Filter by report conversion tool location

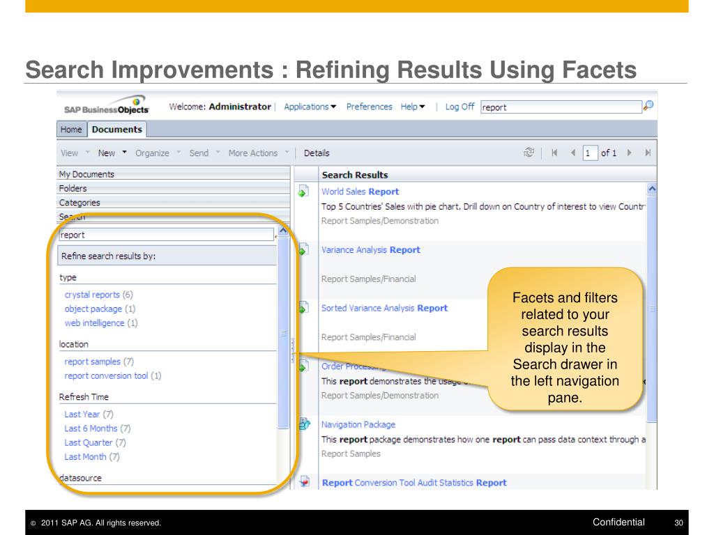106,375
